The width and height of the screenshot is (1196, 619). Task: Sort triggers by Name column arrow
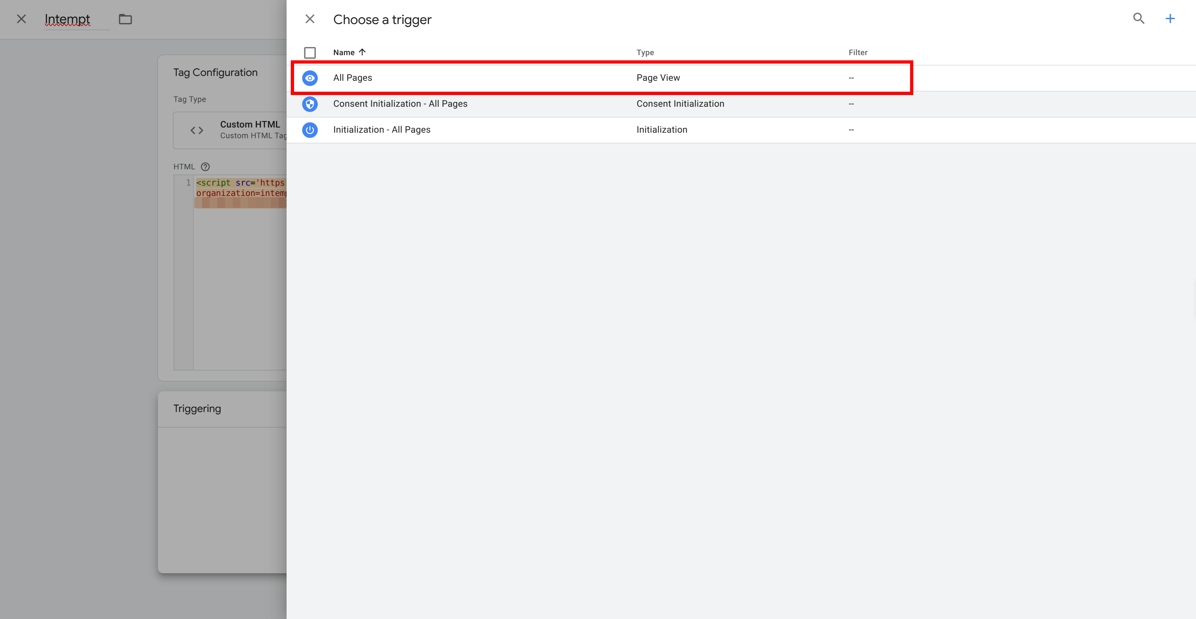pyautogui.click(x=362, y=52)
